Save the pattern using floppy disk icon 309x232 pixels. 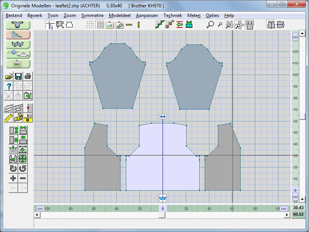pos(19,76)
